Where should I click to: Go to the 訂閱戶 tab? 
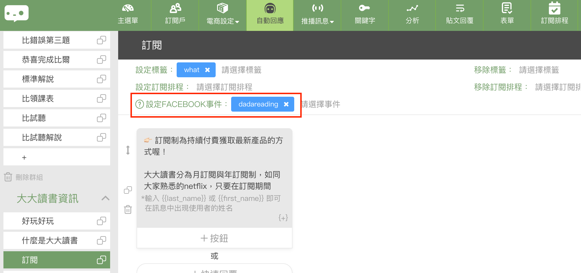(x=175, y=15)
